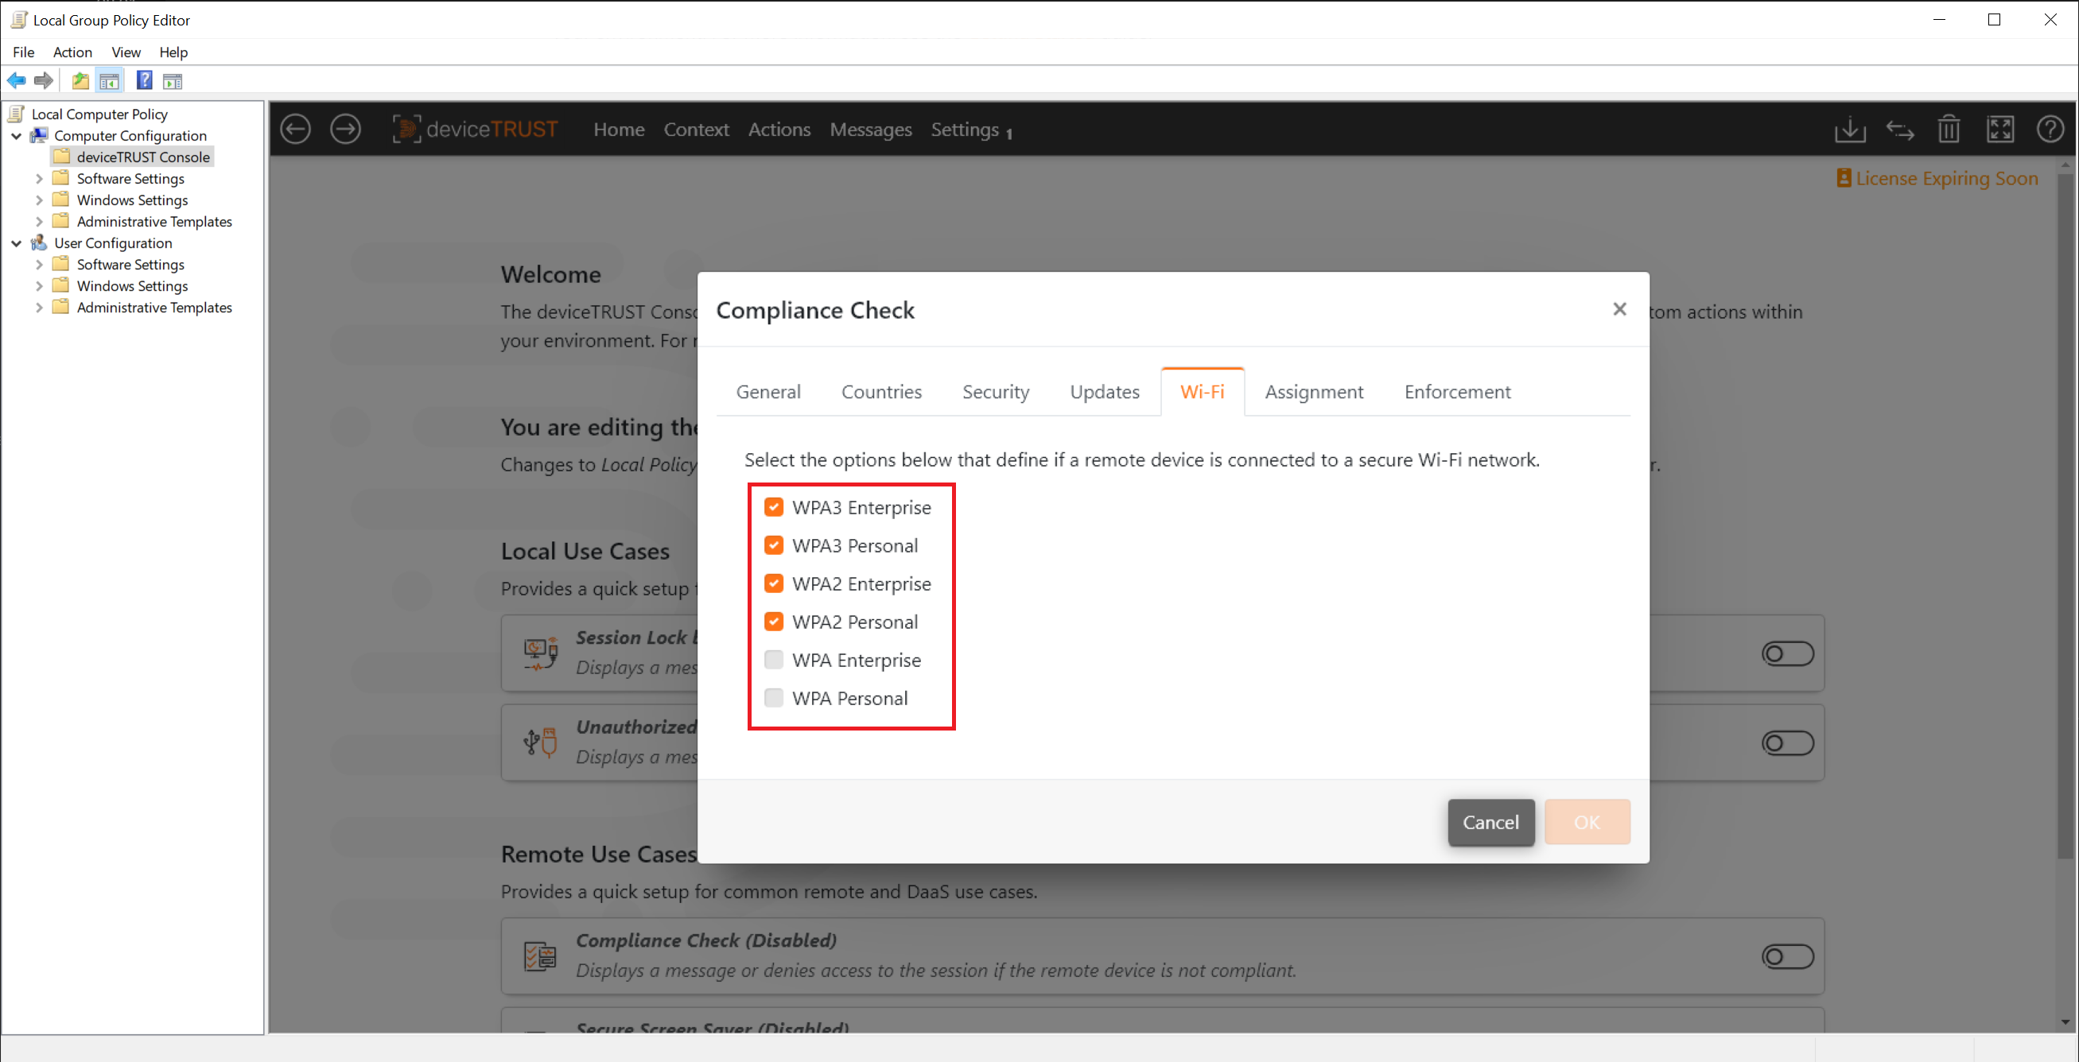2079x1062 pixels.
Task: Toggle the switch beside Session Lock use case
Action: point(1788,653)
